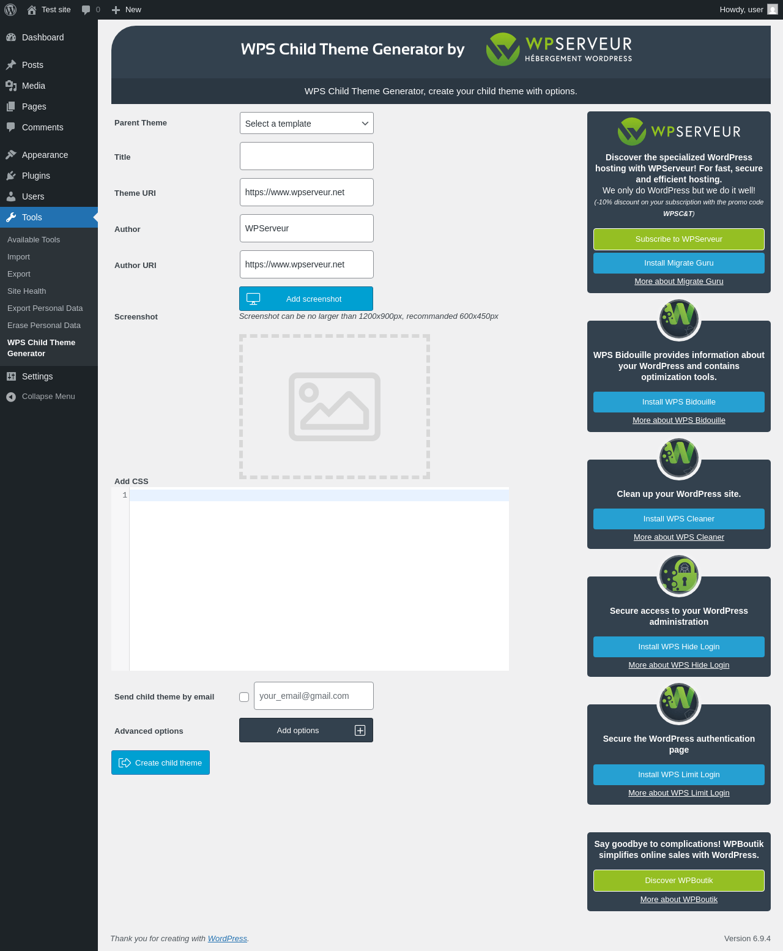Image resolution: width=783 pixels, height=951 pixels.
Task: Click the WPServeur logo in page header
Action: click(559, 50)
